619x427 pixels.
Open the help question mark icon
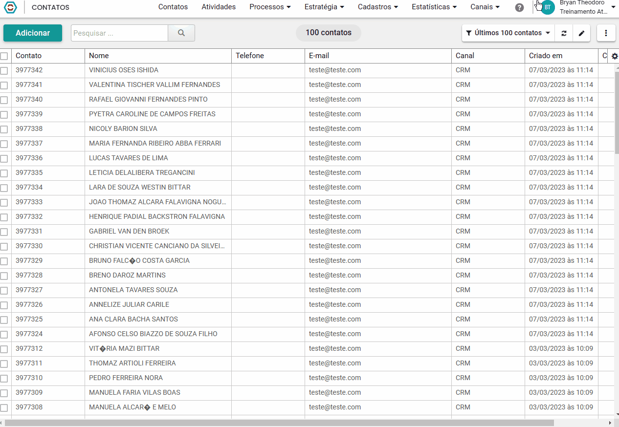pos(519,7)
